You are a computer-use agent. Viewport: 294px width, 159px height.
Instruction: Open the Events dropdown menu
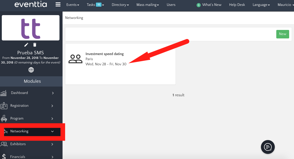pyautogui.click(x=73, y=5)
